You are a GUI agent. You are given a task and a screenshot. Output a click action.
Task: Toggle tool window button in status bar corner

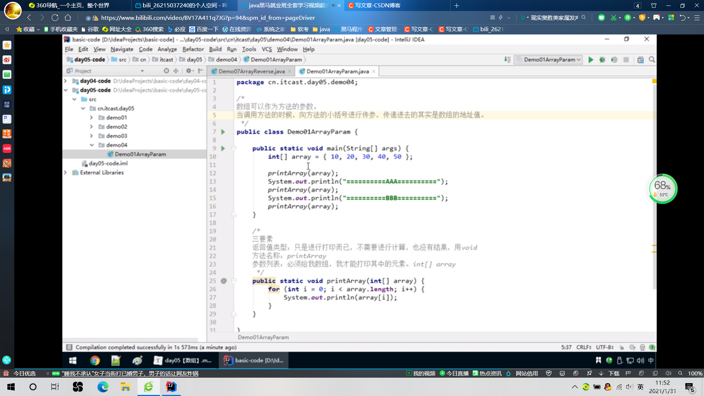[69, 347]
